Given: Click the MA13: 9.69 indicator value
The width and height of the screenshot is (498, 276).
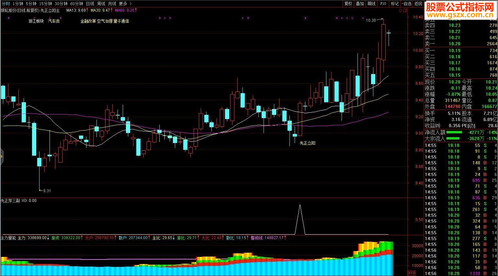Looking at the screenshot, I should [x=76, y=10].
